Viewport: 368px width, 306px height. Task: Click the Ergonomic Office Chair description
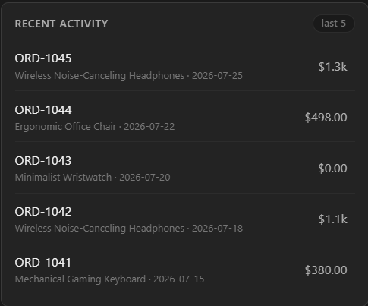coord(65,127)
